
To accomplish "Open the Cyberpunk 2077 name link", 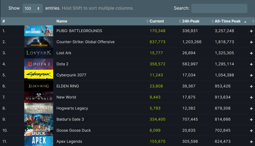I will 71,75.
